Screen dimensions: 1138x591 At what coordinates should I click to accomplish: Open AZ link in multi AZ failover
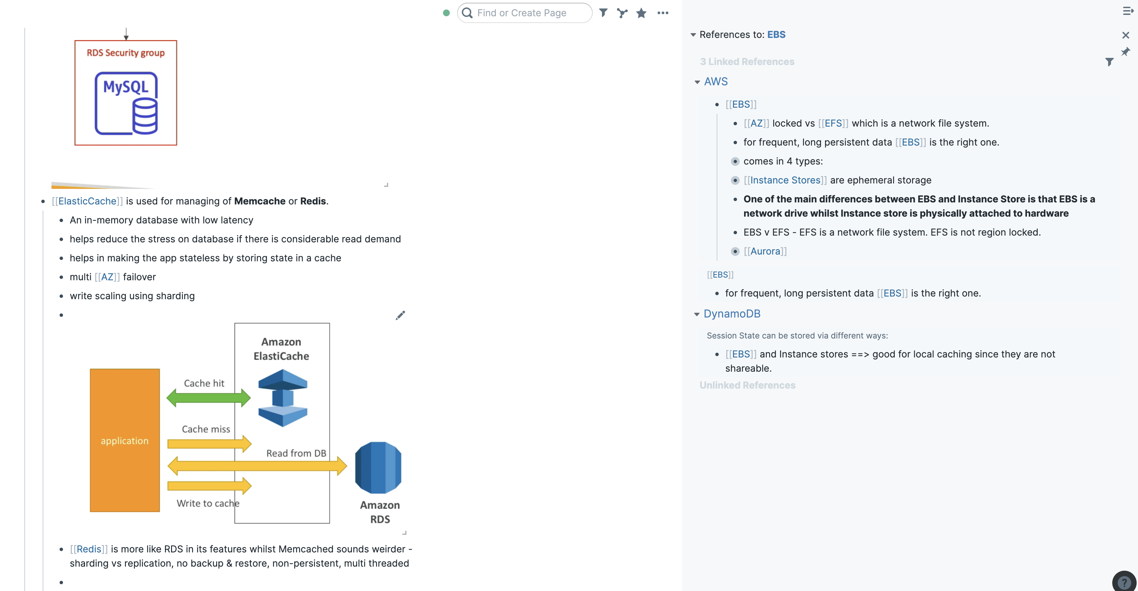(107, 277)
